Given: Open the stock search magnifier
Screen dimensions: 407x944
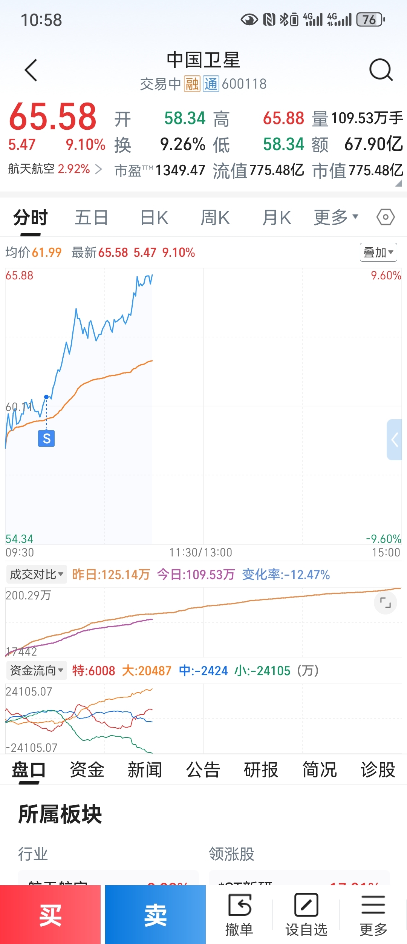Looking at the screenshot, I should coord(381,70).
